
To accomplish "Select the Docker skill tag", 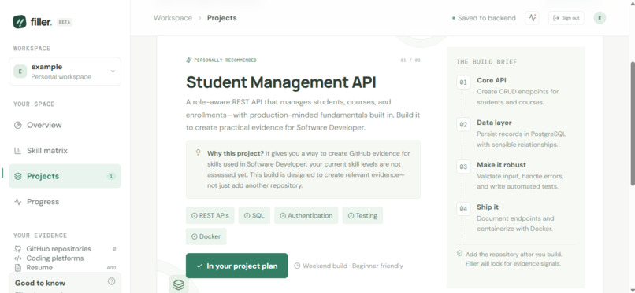I will pyautogui.click(x=206, y=236).
